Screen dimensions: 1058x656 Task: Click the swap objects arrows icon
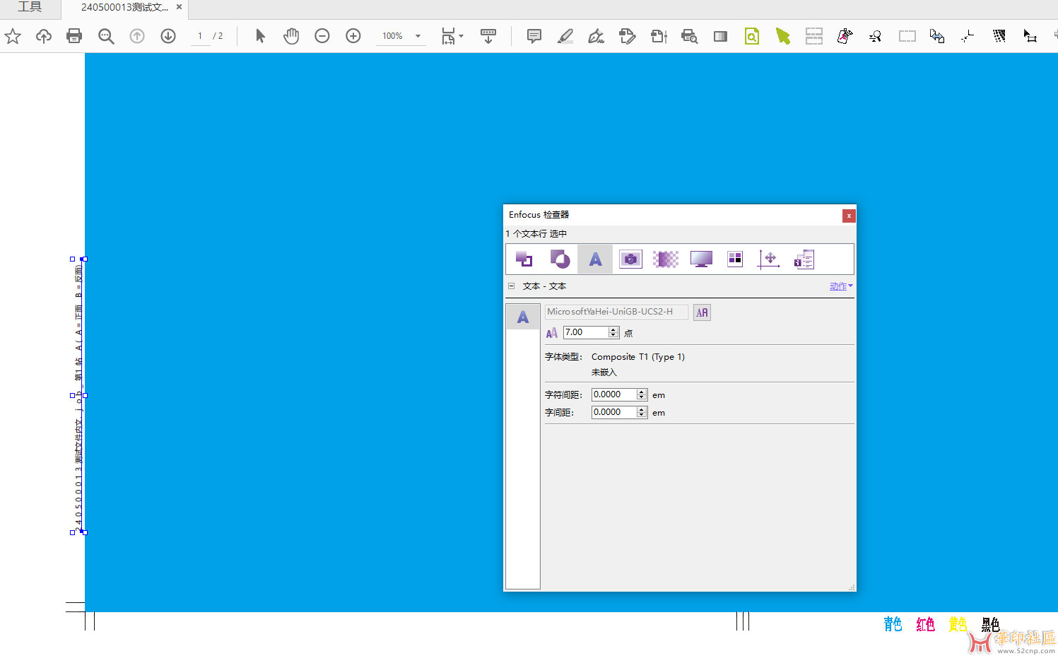(x=937, y=36)
